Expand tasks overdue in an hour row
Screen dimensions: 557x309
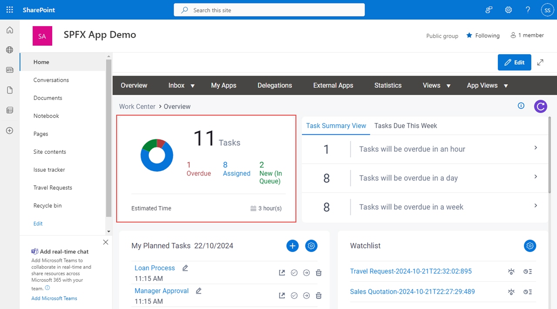click(x=536, y=148)
